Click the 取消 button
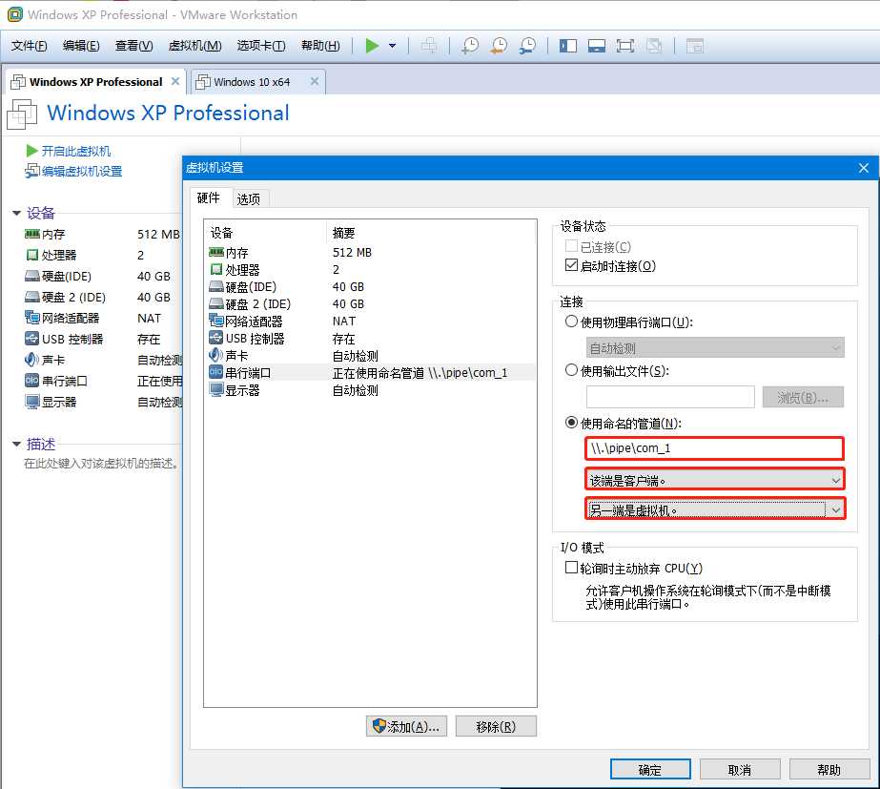Viewport: 880px width, 789px height. [x=740, y=769]
